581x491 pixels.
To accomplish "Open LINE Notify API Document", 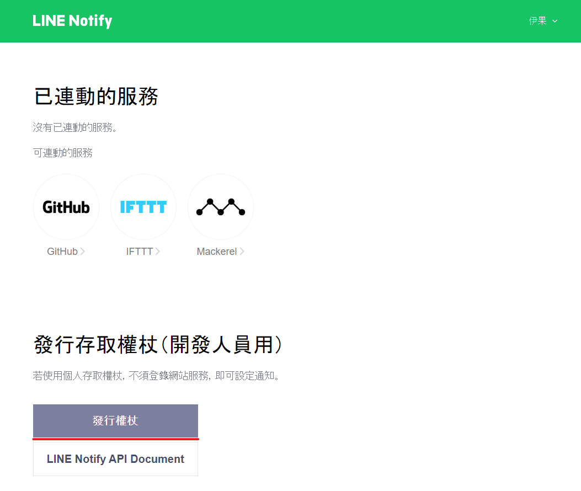I will click(x=116, y=459).
